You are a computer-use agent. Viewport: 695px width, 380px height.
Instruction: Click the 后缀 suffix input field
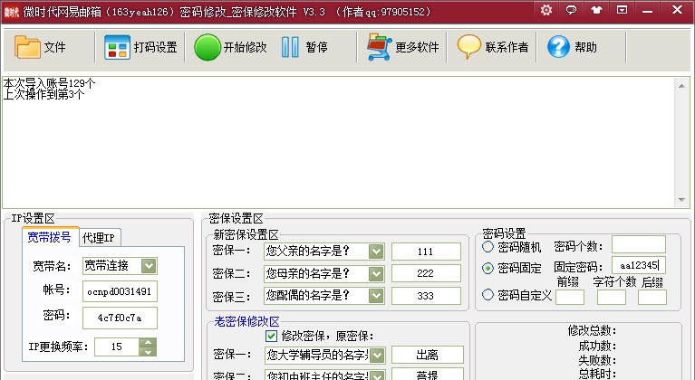652,298
